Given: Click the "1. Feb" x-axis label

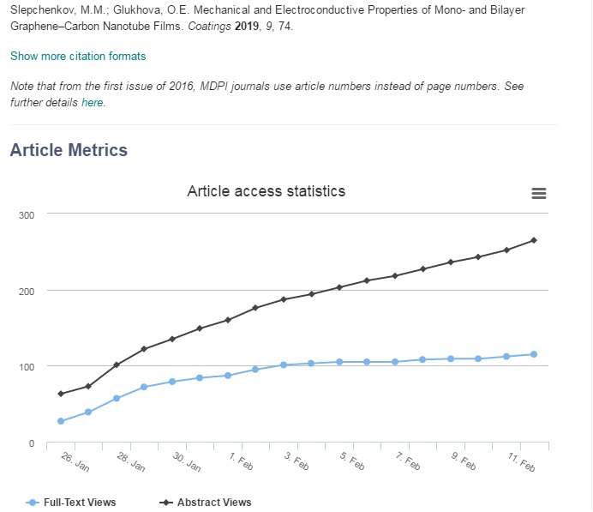Looking at the screenshot, I should pyautogui.click(x=241, y=461).
